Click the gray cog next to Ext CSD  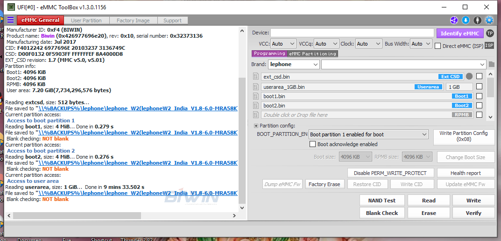469,76
